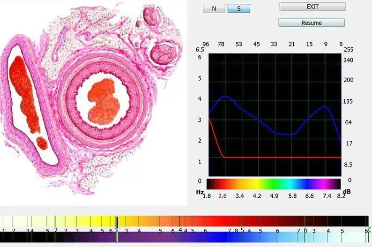Click the value 15 above the graph
Viewport: 372px width, 247px height.
pyautogui.click(x=309, y=44)
